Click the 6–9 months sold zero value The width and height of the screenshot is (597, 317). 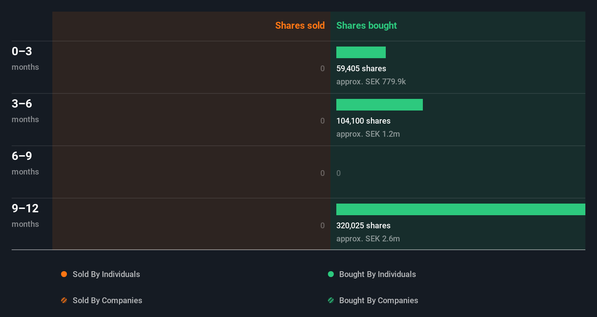(x=322, y=173)
